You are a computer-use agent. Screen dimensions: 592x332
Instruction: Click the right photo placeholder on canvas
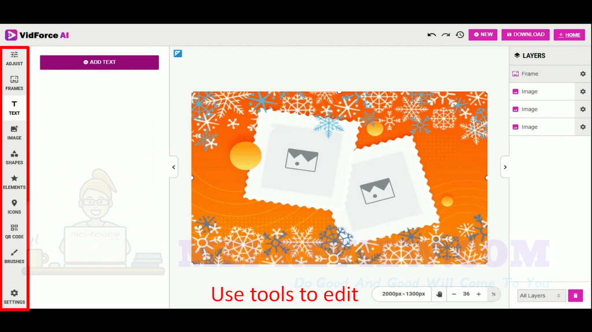pyautogui.click(x=377, y=191)
